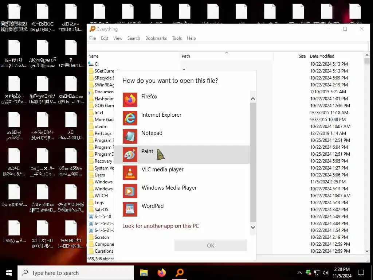Viewport: 373px width, 280px height.
Task: Click date 7/10/2015 5:21 AM
Action: [x=328, y=92]
